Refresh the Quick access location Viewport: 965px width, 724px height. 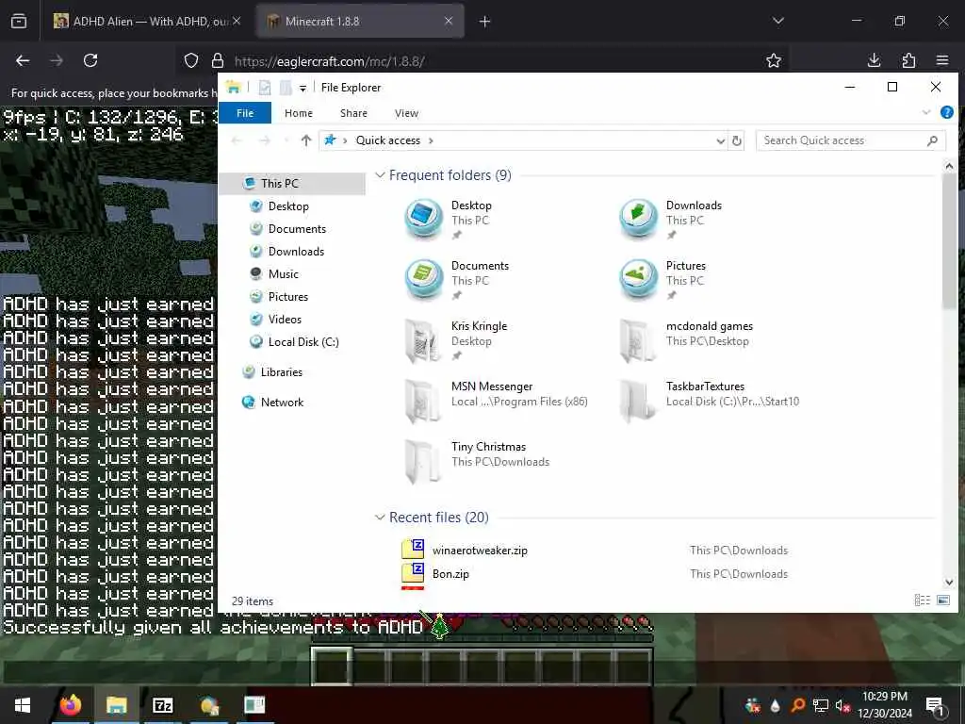point(737,140)
